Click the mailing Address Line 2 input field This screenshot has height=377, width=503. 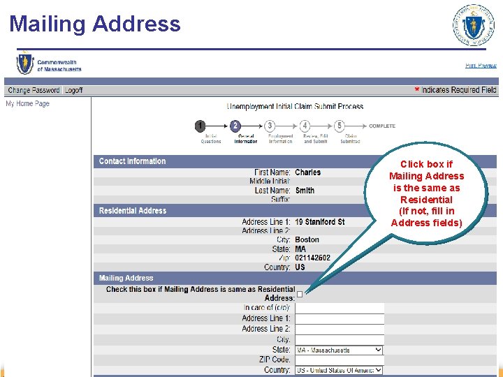tap(340, 330)
